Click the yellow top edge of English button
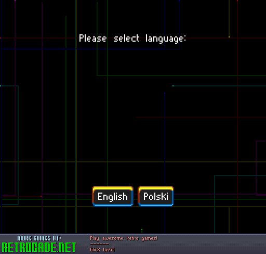 [113, 188]
